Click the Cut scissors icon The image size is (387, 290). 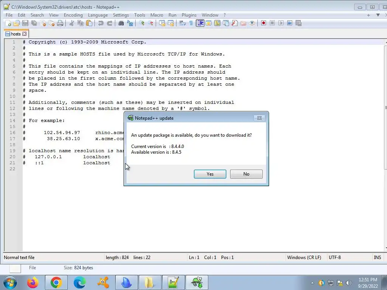[x=71, y=23]
